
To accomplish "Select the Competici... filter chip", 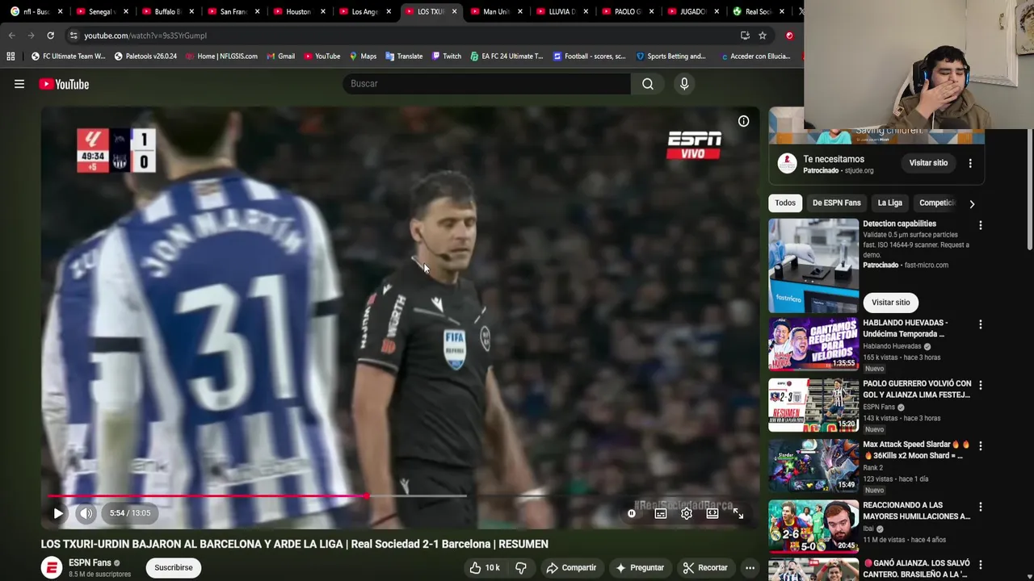I will [937, 203].
